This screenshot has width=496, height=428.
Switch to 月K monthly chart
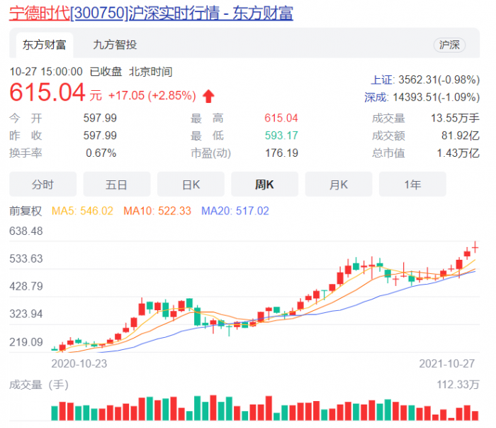pyautogui.click(x=339, y=185)
